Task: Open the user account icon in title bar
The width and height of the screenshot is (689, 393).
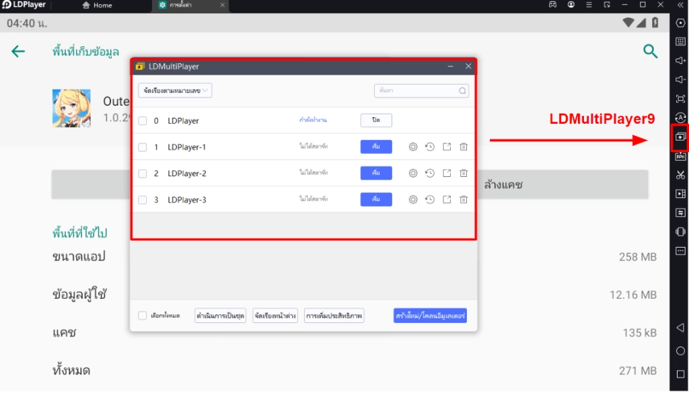Action: click(x=571, y=5)
